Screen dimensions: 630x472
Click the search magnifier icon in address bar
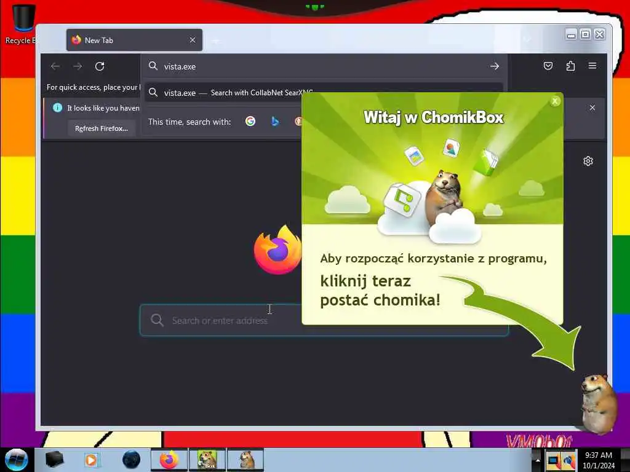(153, 66)
